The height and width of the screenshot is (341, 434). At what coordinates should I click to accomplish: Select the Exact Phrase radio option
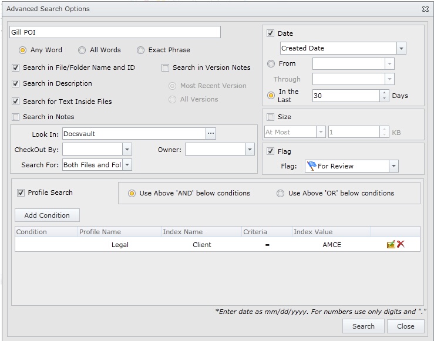coord(140,50)
